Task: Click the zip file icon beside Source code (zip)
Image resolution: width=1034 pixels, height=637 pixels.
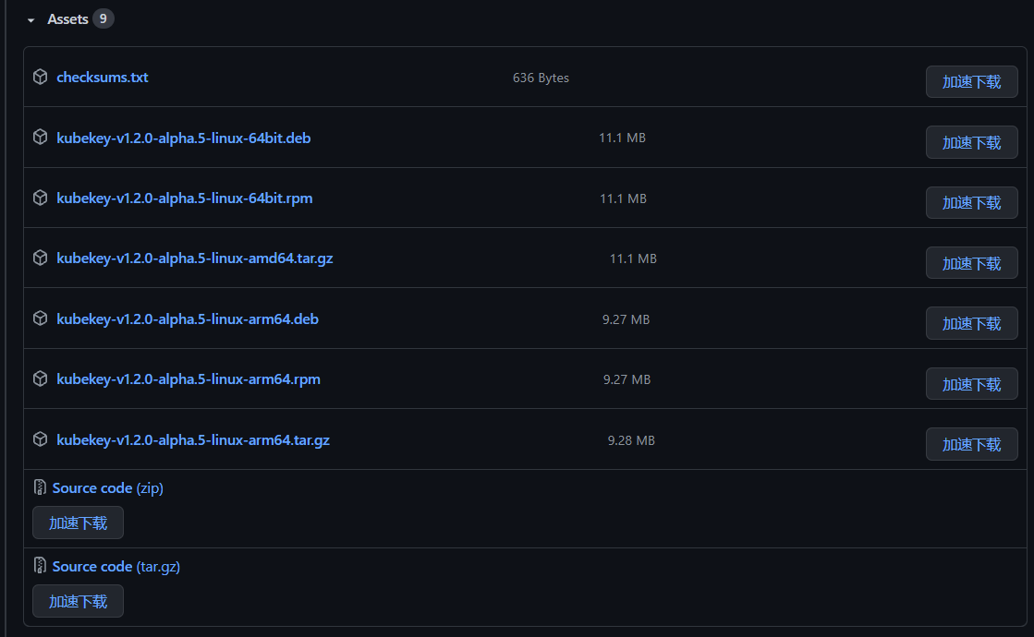Action: click(40, 487)
